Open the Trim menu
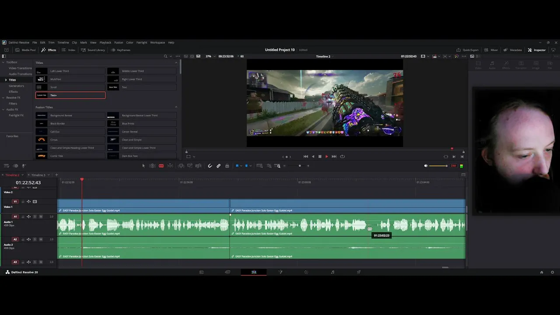The width and height of the screenshot is (560, 315). [51, 42]
